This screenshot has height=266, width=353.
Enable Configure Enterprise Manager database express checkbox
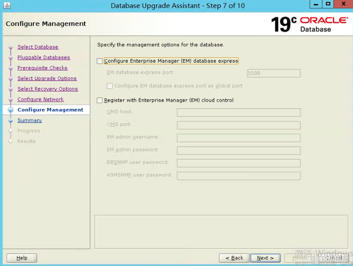pos(99,61)
